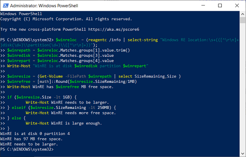Click the vertical scrollbar track
This screenshot has width=246, height=157.
pyautogui.click(x=243, y=90)
